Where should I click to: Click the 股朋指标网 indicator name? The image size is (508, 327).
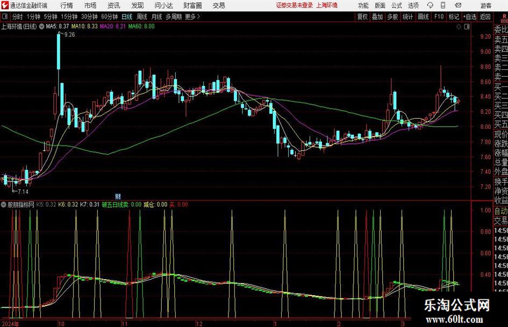[x=21, y=205]
